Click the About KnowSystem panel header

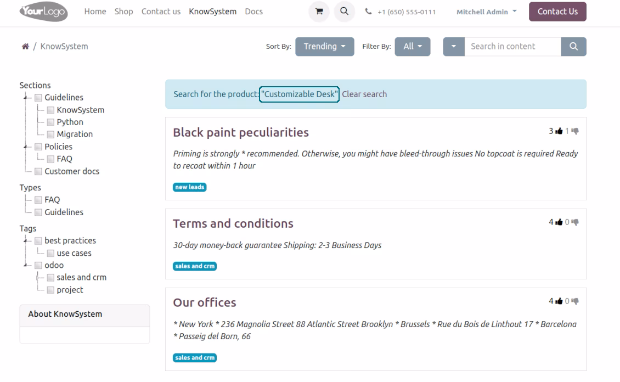84,316
